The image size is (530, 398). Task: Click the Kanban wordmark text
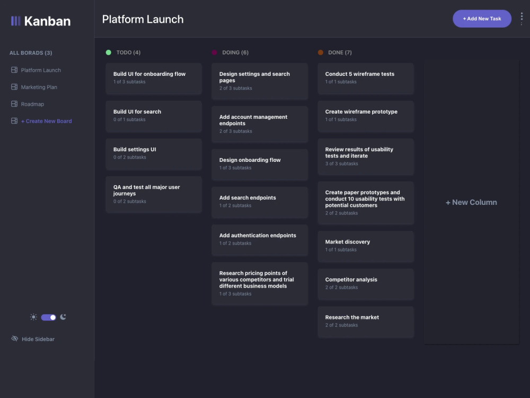tap(47, 21)
